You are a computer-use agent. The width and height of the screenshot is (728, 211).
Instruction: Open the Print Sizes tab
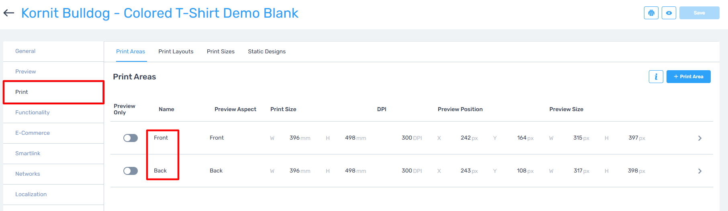pos(221,51)
